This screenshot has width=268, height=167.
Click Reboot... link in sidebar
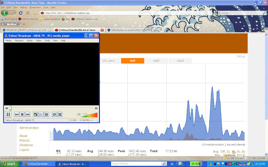click(x=25, y=140)
